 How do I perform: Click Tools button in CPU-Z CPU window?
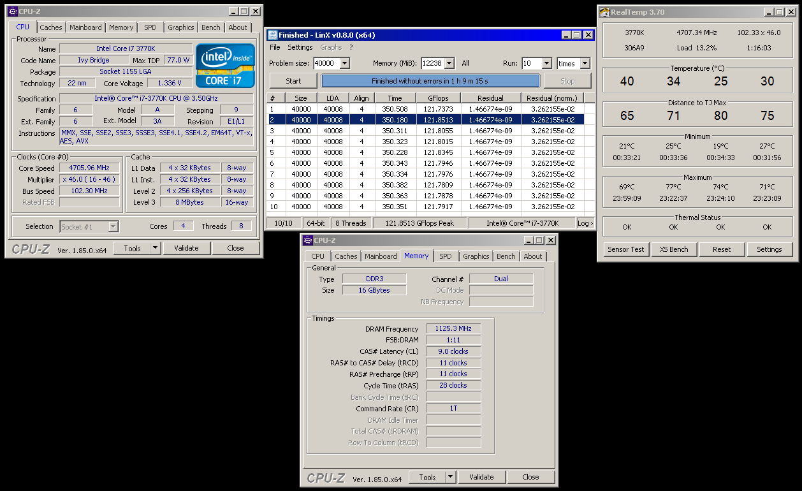coord(132,248)
